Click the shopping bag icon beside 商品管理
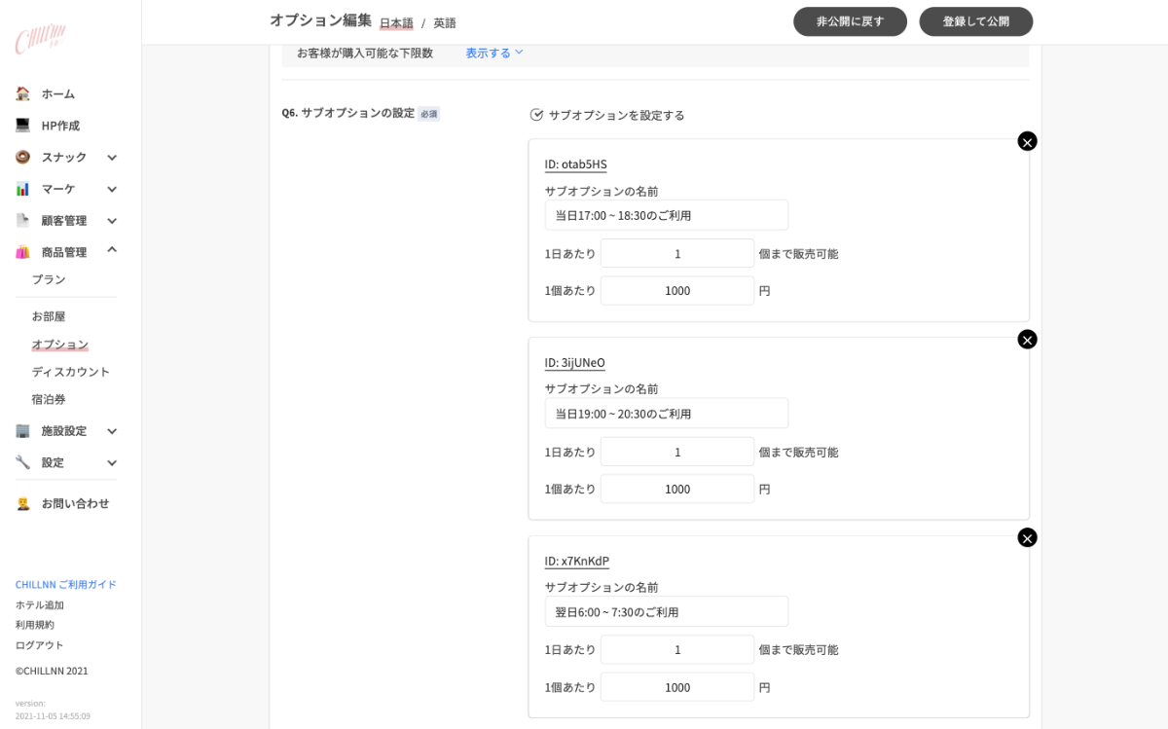 [x=22, y=252]
